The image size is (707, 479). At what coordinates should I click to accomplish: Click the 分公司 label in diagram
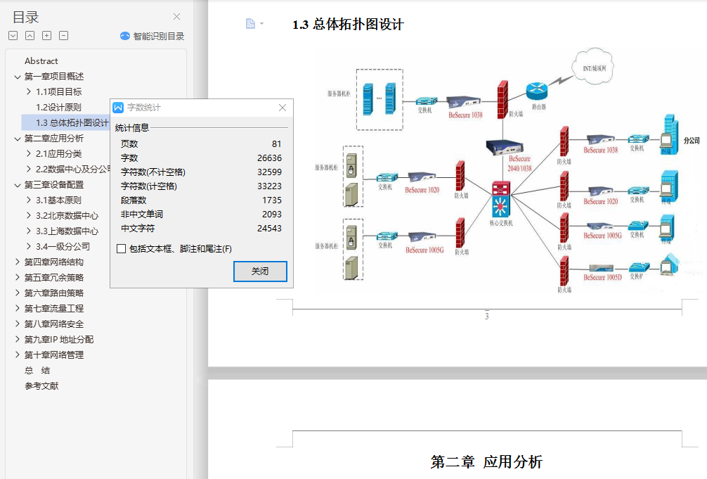[692, 141]
